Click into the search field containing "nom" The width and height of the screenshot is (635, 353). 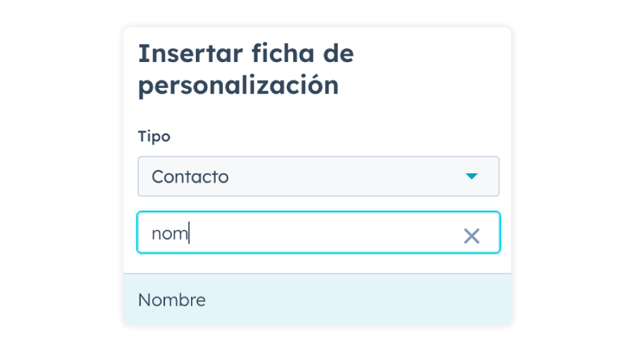pyautogui.click(x=296, y=233)
